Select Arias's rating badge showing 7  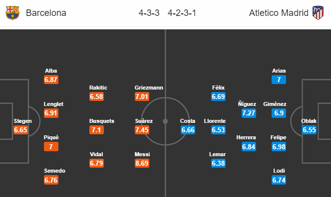coord(279,80)
